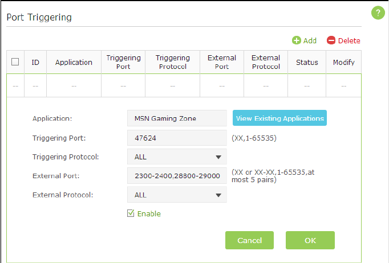Viewport: 389px width, 263px height.
Task: Click the ID column header
Action: pos(35,62)
